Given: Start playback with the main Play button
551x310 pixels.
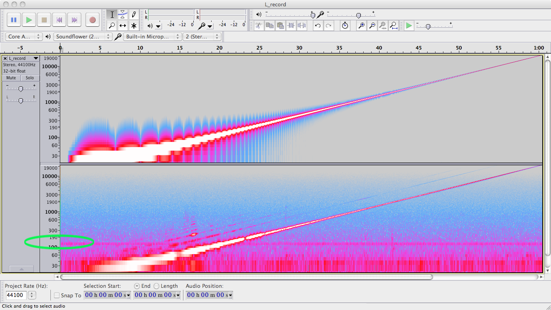Looking at the screenshot, I should pyautogui.click(x=29, y=19).
